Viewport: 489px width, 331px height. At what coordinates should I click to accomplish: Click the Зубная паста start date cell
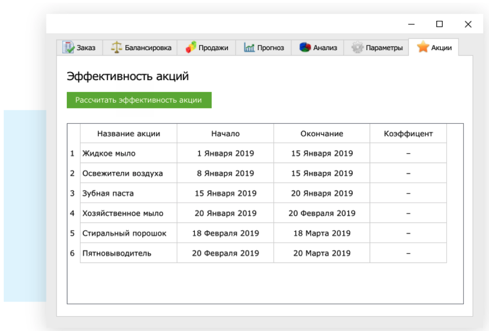click(x=225, y=193)
